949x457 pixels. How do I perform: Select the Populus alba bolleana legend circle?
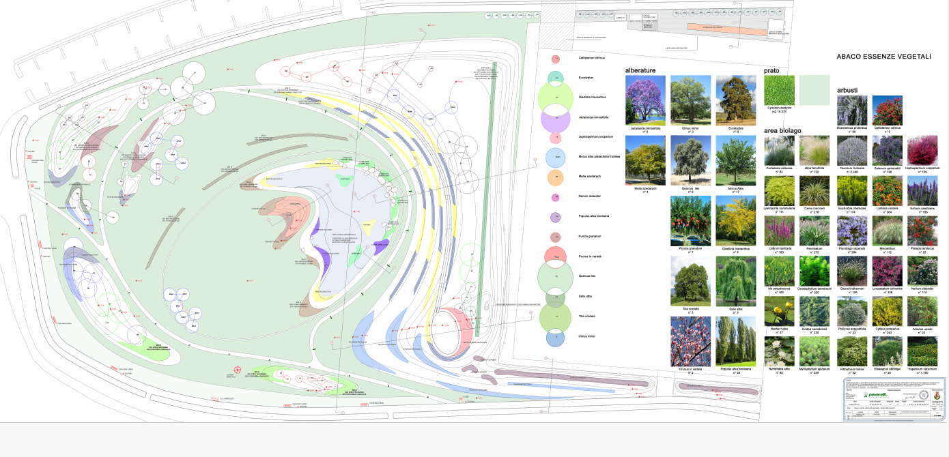556,218
